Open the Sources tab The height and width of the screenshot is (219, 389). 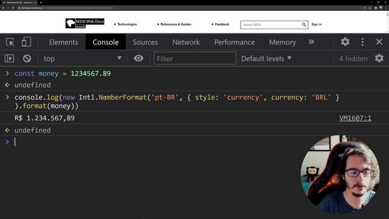145,42
